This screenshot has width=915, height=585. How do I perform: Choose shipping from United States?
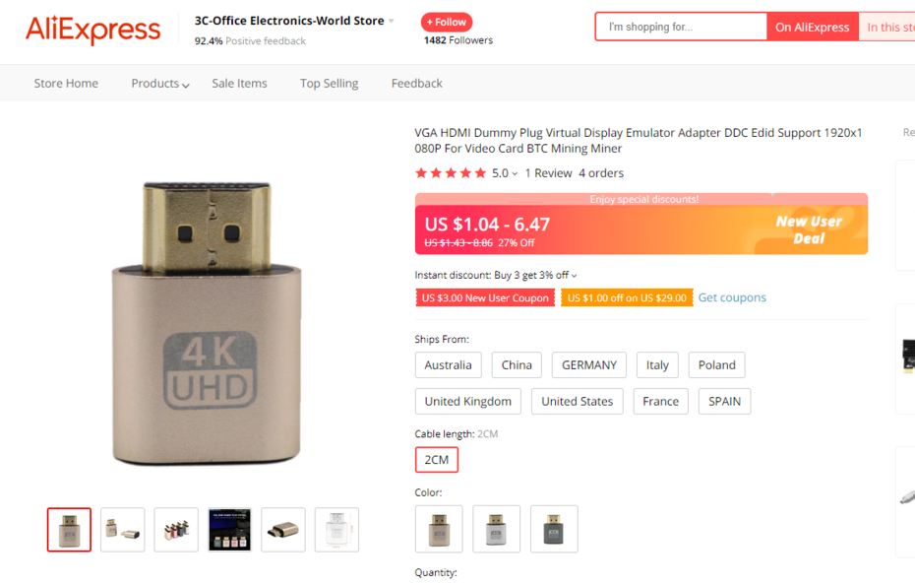click(577, 401)
